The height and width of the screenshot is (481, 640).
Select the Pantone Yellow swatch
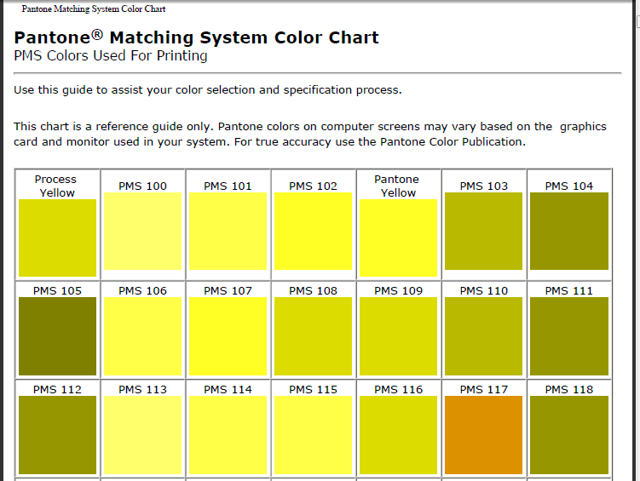click(398, 238)
